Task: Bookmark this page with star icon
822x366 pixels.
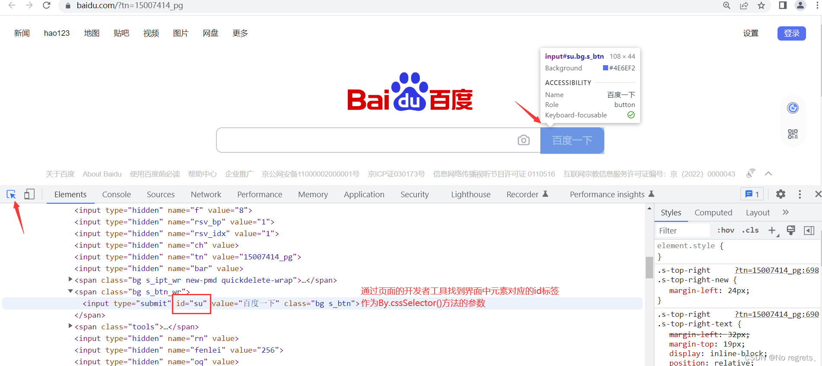Action: [x=761, y=6]
